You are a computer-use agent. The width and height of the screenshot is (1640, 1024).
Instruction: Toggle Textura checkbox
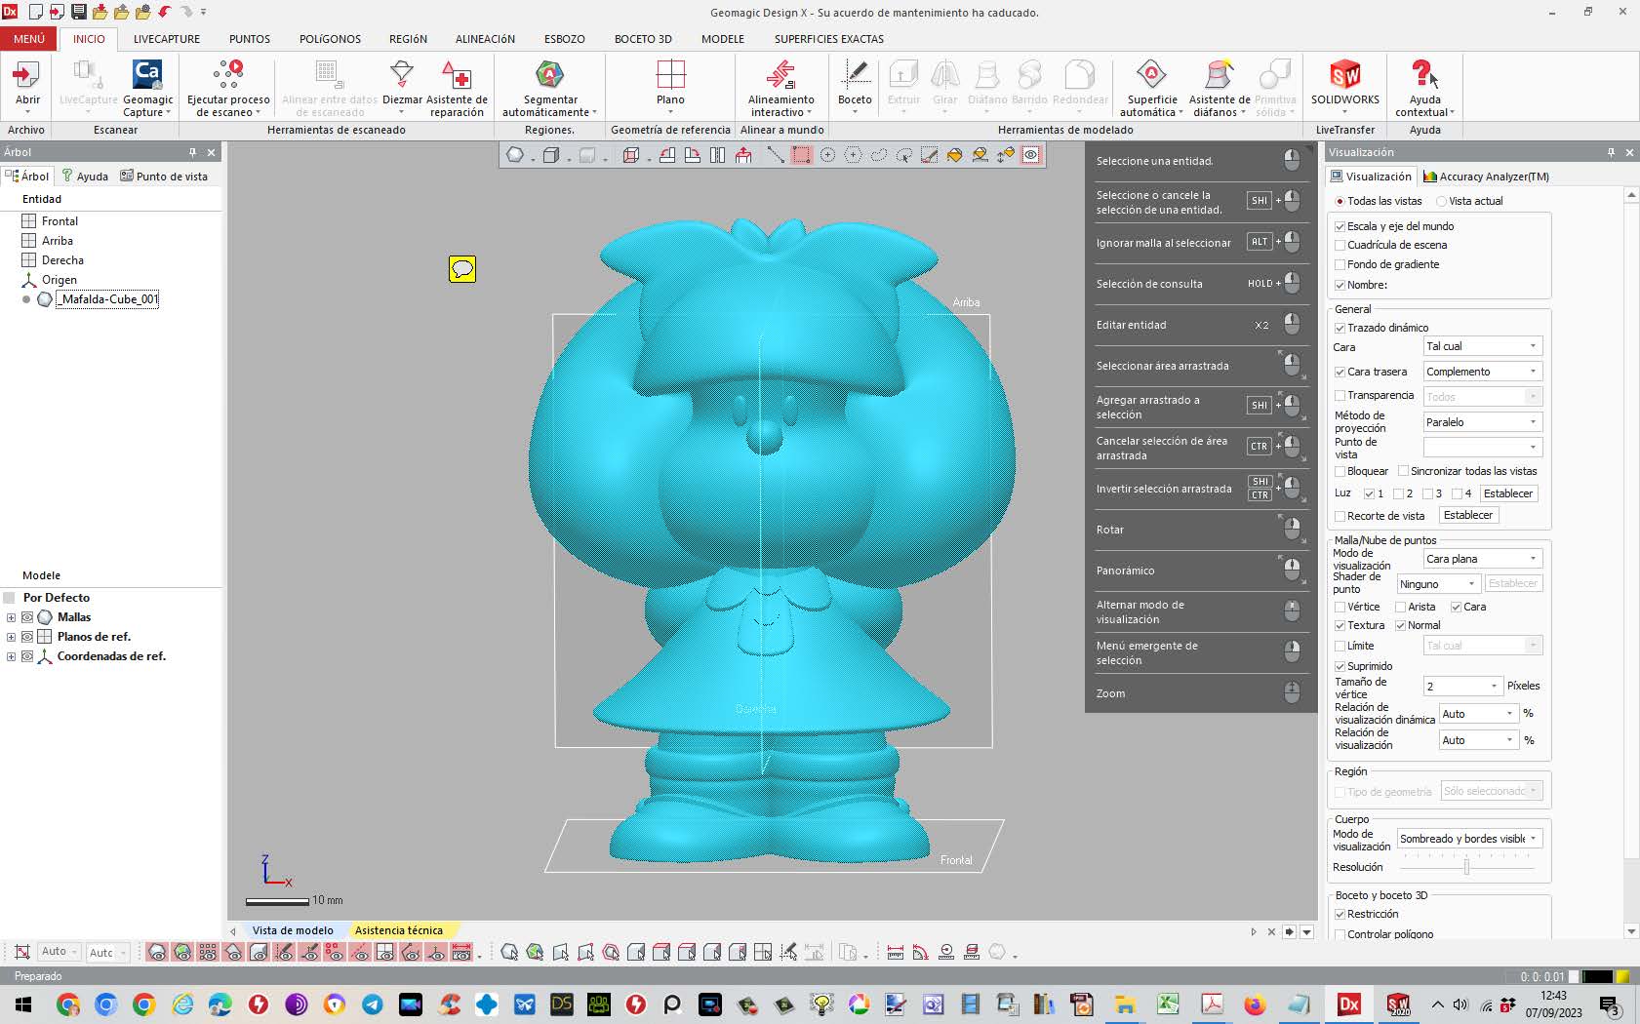tap(1340, 626)
